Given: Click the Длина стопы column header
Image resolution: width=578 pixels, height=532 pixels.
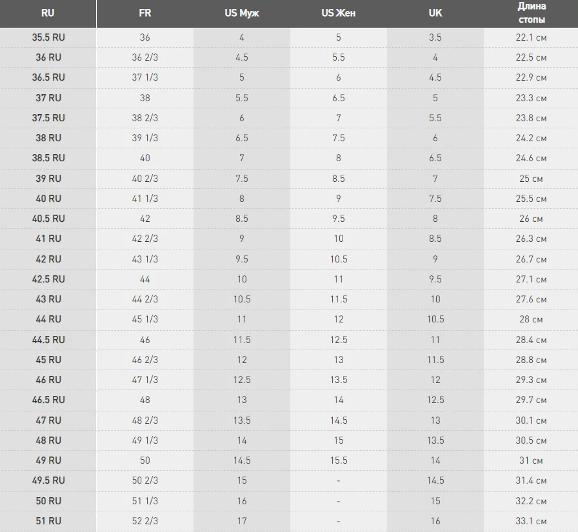Looking at the screenshot, I should pos(531,14).
